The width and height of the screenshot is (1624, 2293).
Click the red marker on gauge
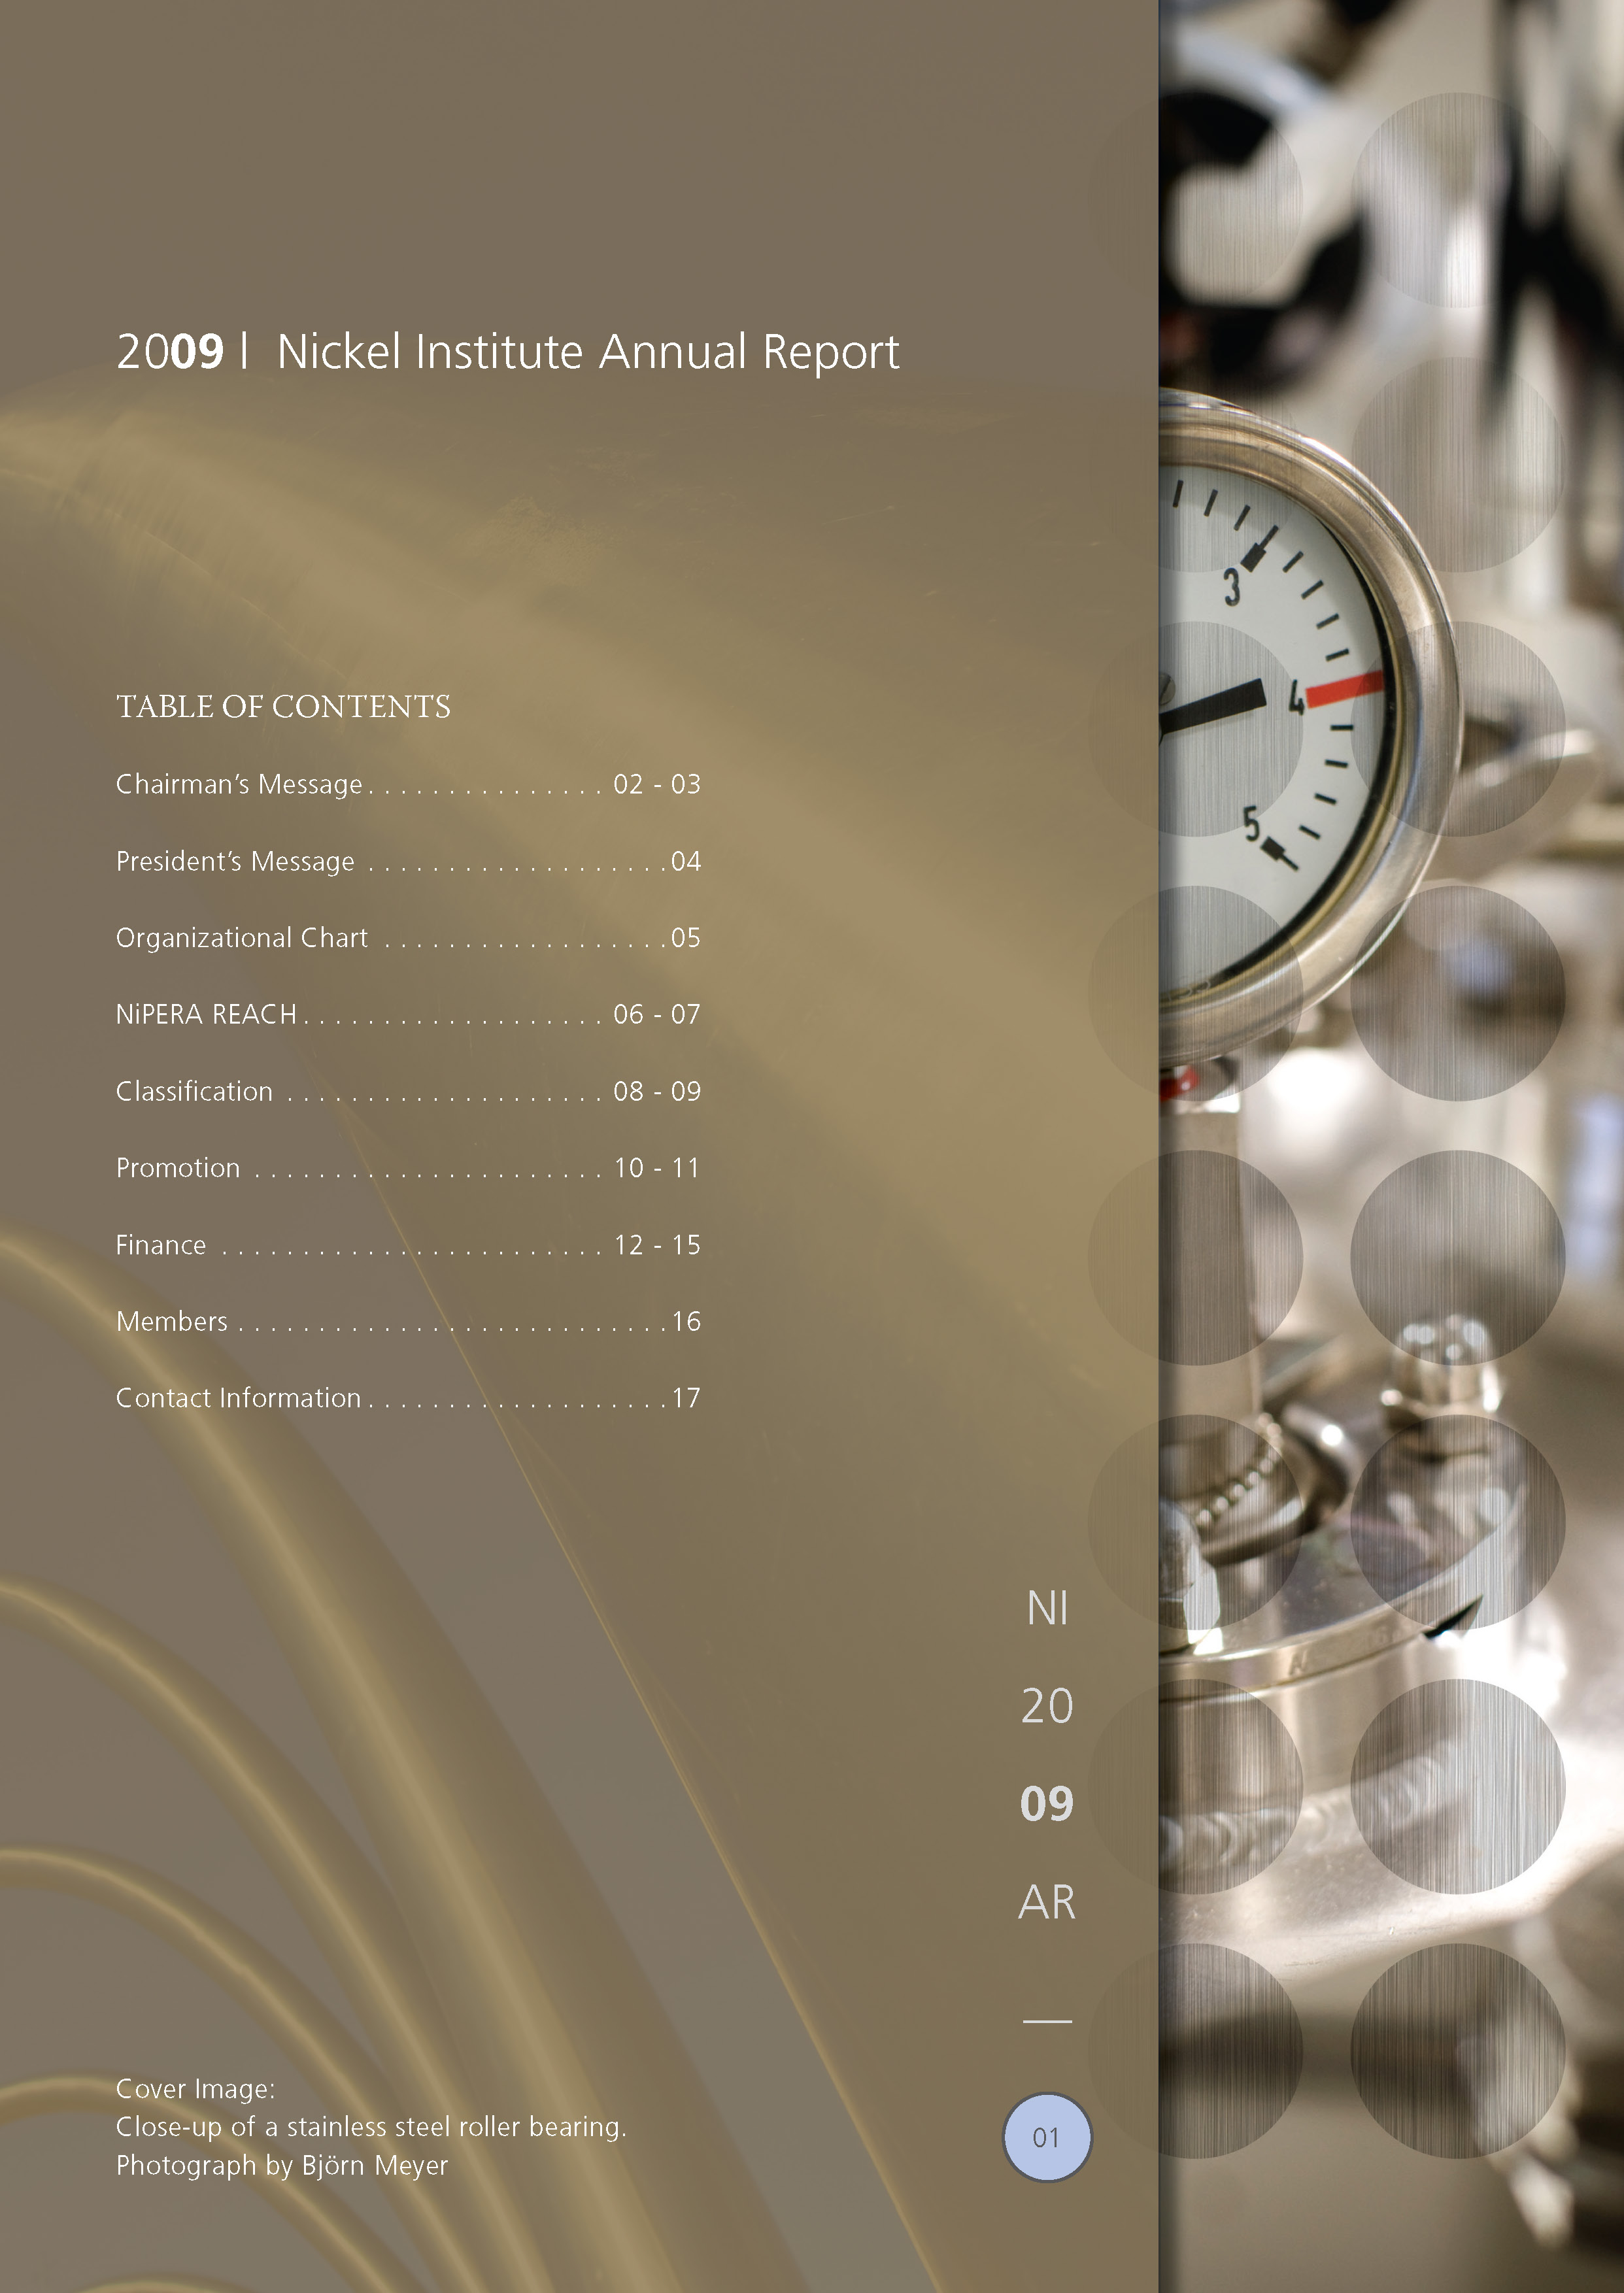point(1346,689)
